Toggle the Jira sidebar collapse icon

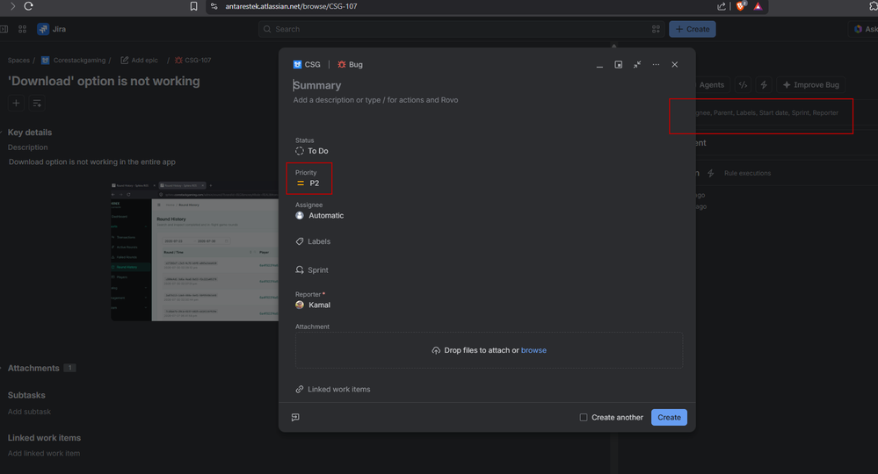tap(4, 29)
